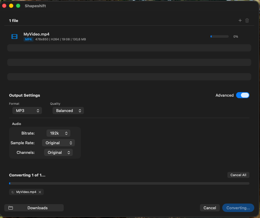Delete files using the trash icon
Image resolution: width=260 pixels, height=218 pixels.
[x=247, y=20]
